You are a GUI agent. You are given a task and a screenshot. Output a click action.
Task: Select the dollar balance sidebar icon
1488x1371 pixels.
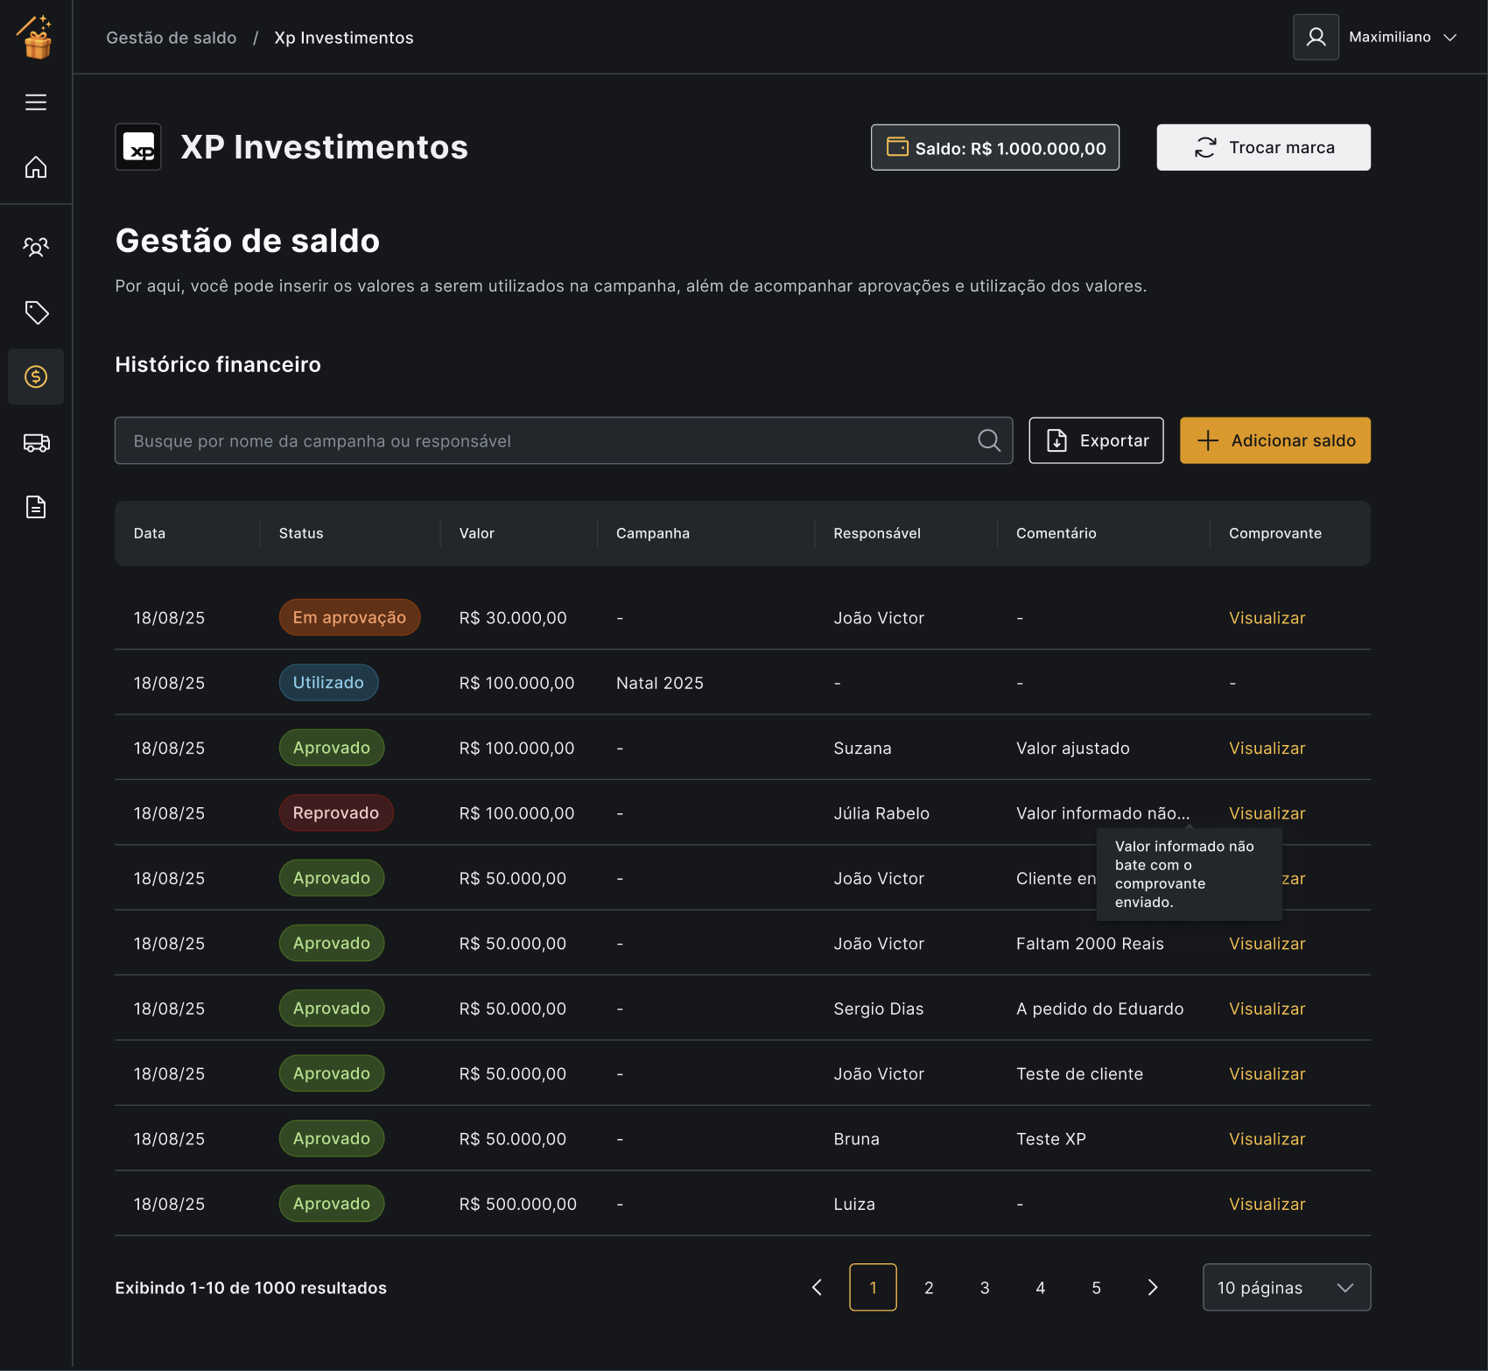tap(36, 376)
